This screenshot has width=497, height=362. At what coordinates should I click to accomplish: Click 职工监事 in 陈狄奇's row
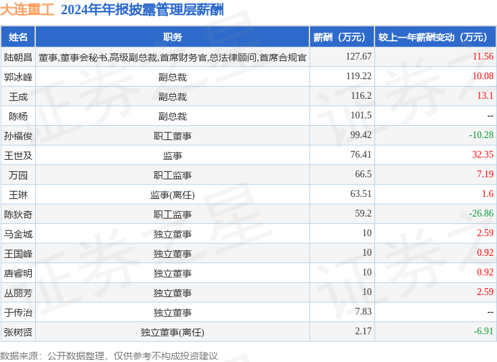pyautogui.click(x=173, y=214)
